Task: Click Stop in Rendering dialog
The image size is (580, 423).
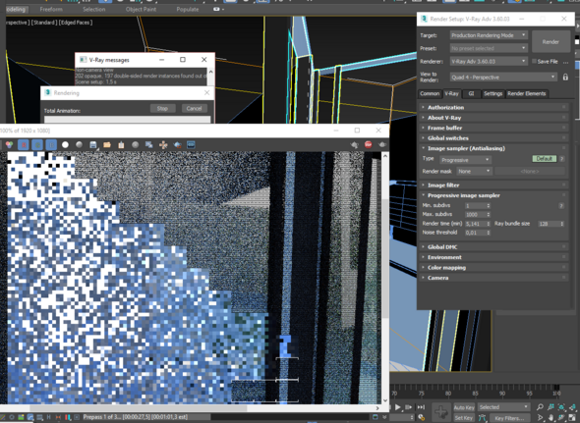Action: click(162, 109)
